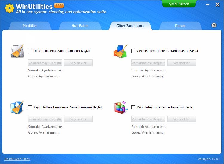This screenshot has height=164, width=224.
Task: Switch to the Modüller tab
Action: pyautogui.click(x=30, y=26)
